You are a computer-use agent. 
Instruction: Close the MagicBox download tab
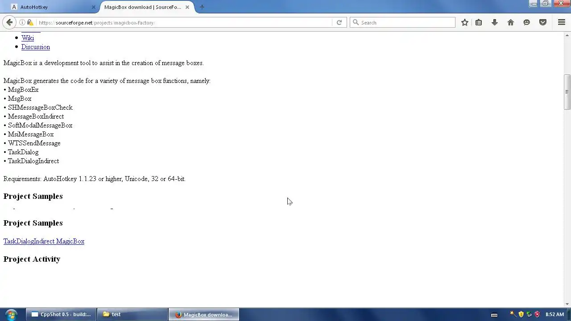(187, 7)
